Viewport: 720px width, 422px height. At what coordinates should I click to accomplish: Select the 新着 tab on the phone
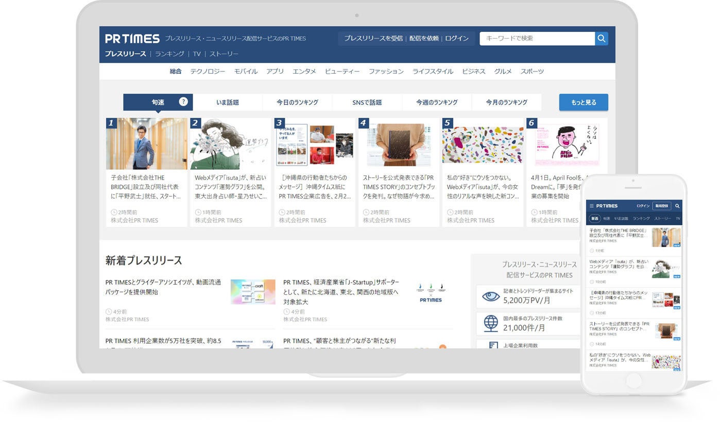pyautogui.click(x=595, y=219)
